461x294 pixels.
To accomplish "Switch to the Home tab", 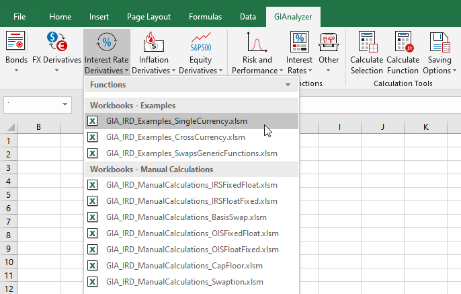I will coord(60,17).
